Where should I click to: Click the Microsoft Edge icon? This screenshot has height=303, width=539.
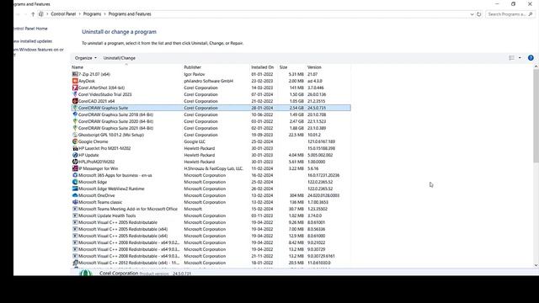pyautogui.click(x=75, y=182)
